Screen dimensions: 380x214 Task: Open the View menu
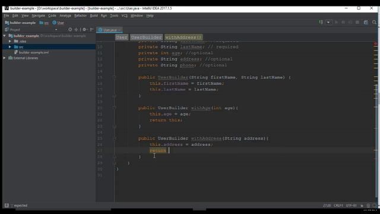point(25,15)
